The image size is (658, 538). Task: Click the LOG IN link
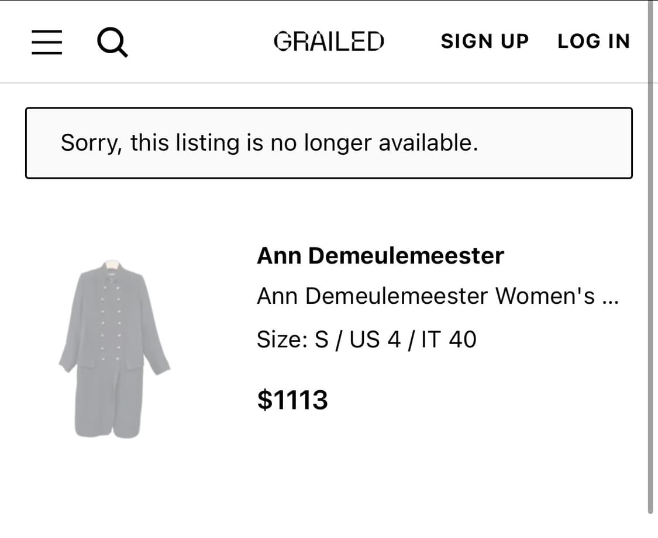click(x=593, y=41)
